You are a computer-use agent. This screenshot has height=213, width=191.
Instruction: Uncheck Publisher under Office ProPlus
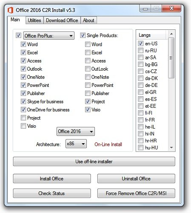[23, 93]
